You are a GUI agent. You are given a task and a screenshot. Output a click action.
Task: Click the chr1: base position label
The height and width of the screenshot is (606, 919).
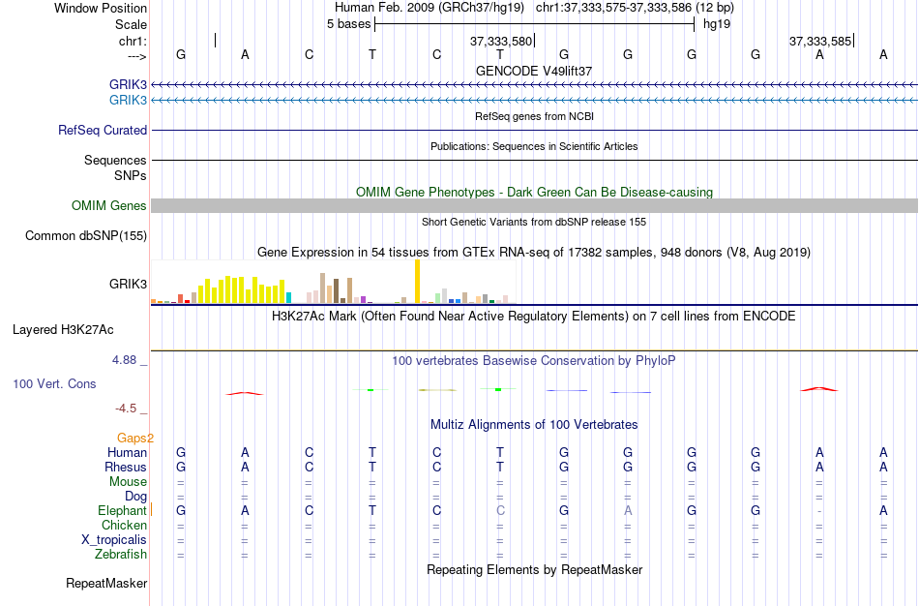coord(133,41)
